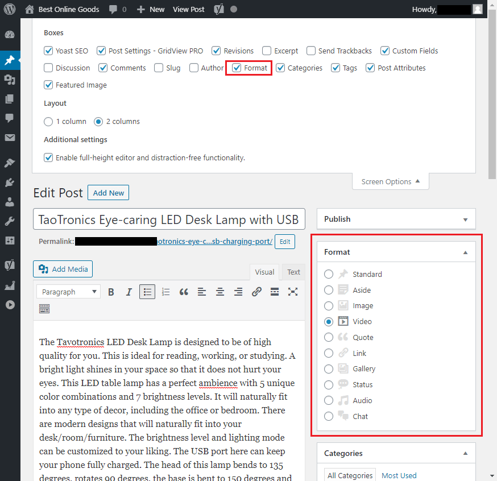
Task: Toggle the editor kitchen sink toolbar
Action: [x=44, y=309]
